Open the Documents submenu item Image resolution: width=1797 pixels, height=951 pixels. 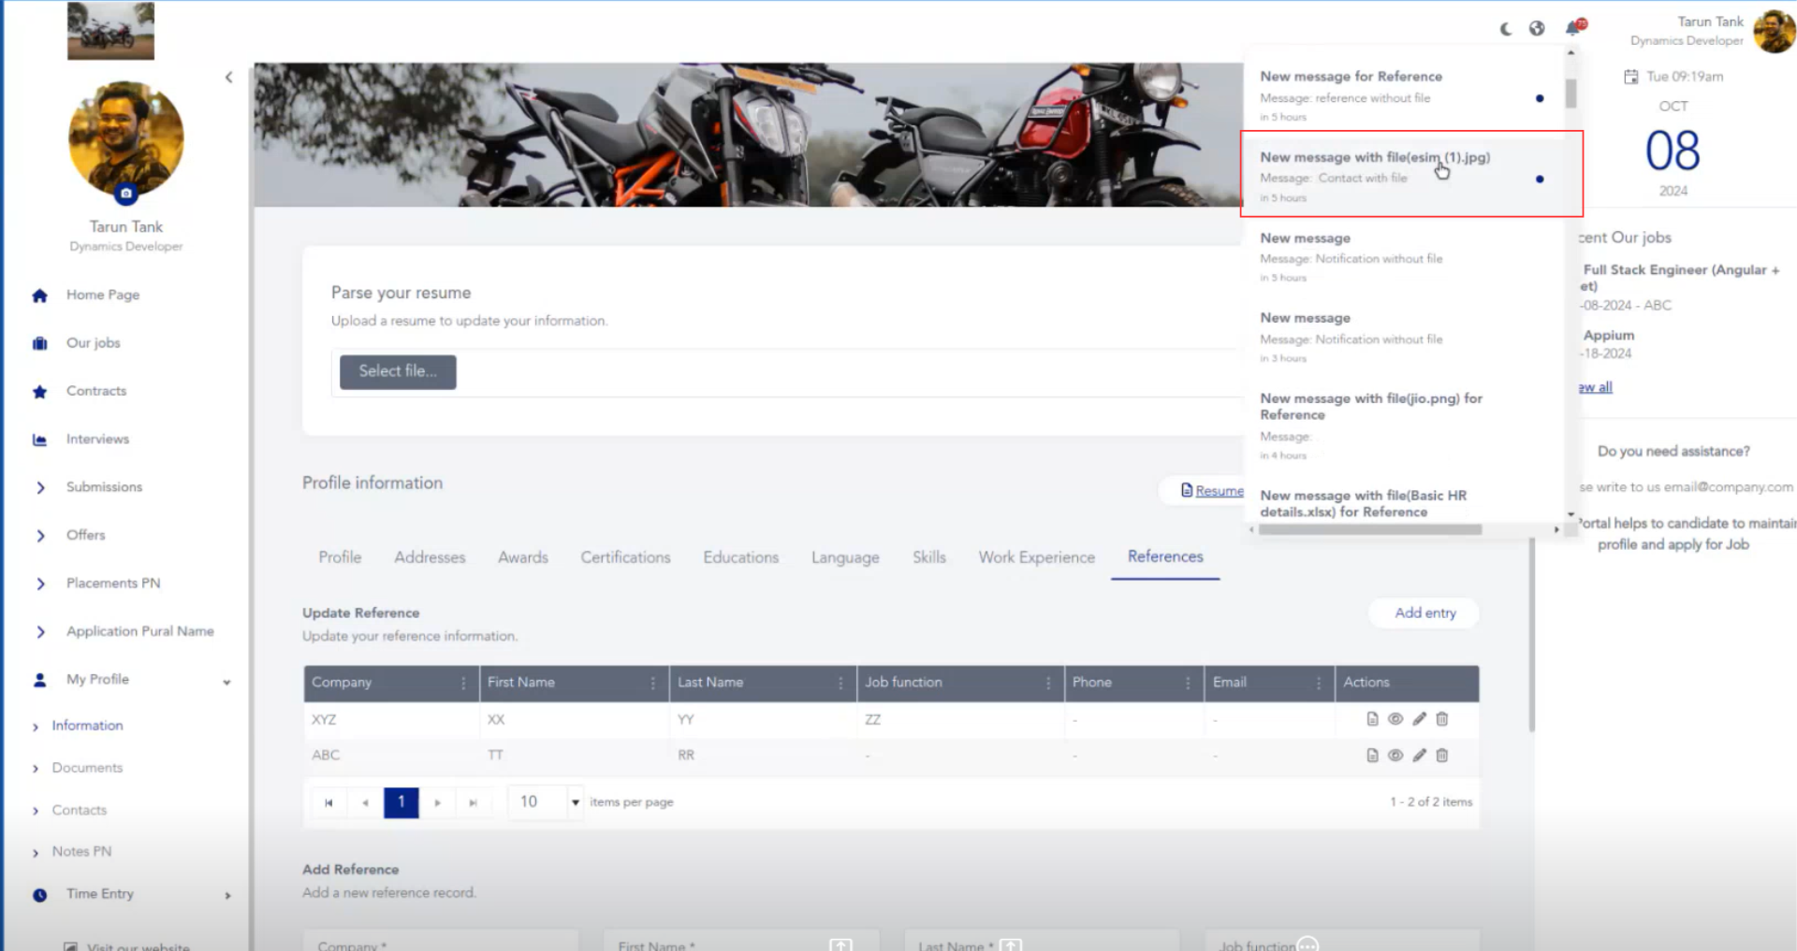pos(87,768)
